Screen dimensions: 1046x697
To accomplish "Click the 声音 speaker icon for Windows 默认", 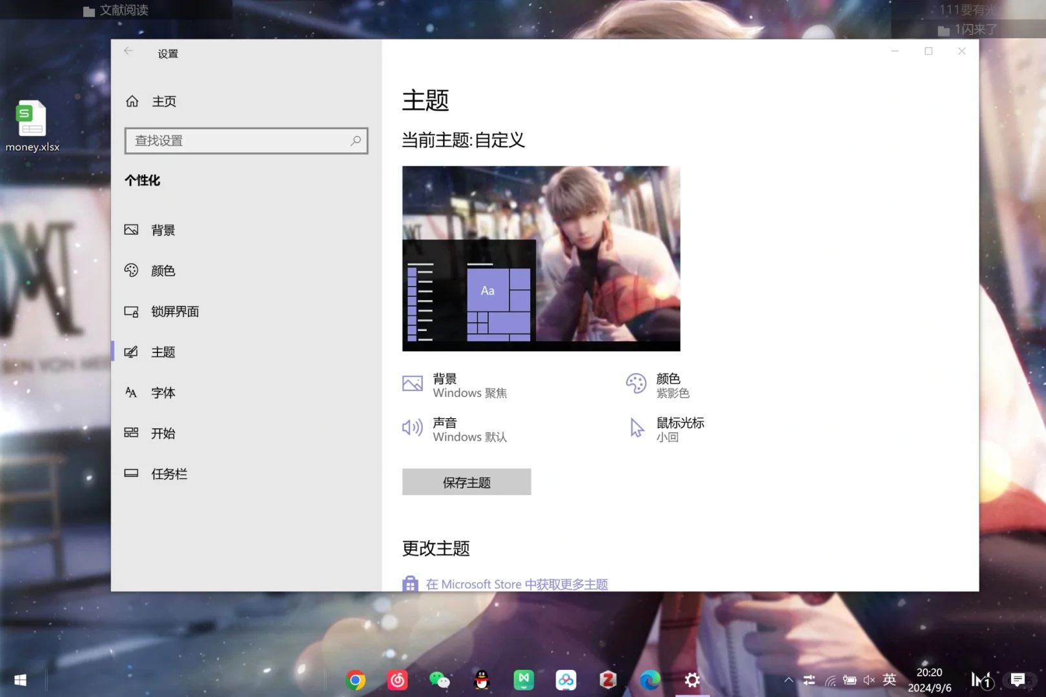I will (412, 427).
